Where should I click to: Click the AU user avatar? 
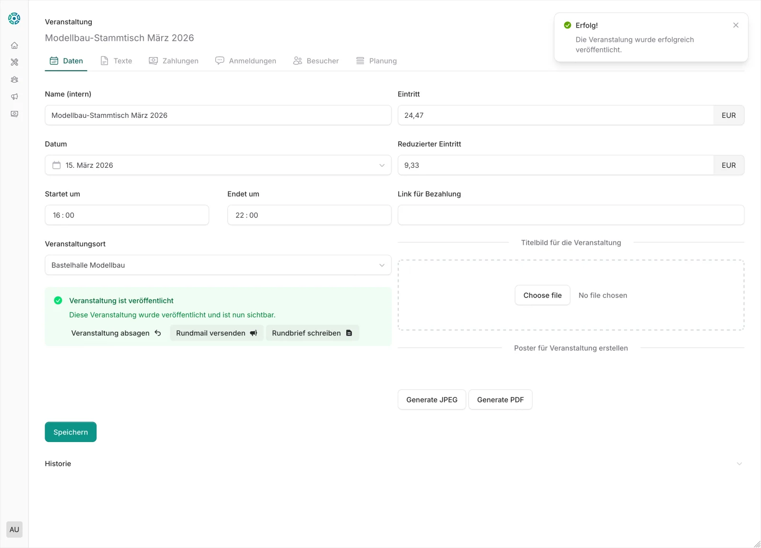pos(14,529)
